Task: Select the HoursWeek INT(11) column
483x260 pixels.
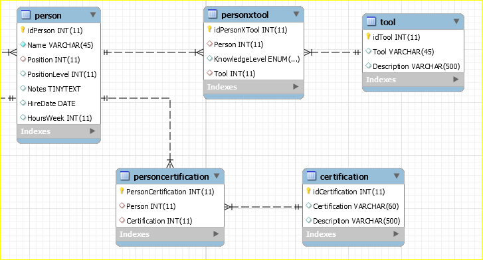Action: pos(59,118)
